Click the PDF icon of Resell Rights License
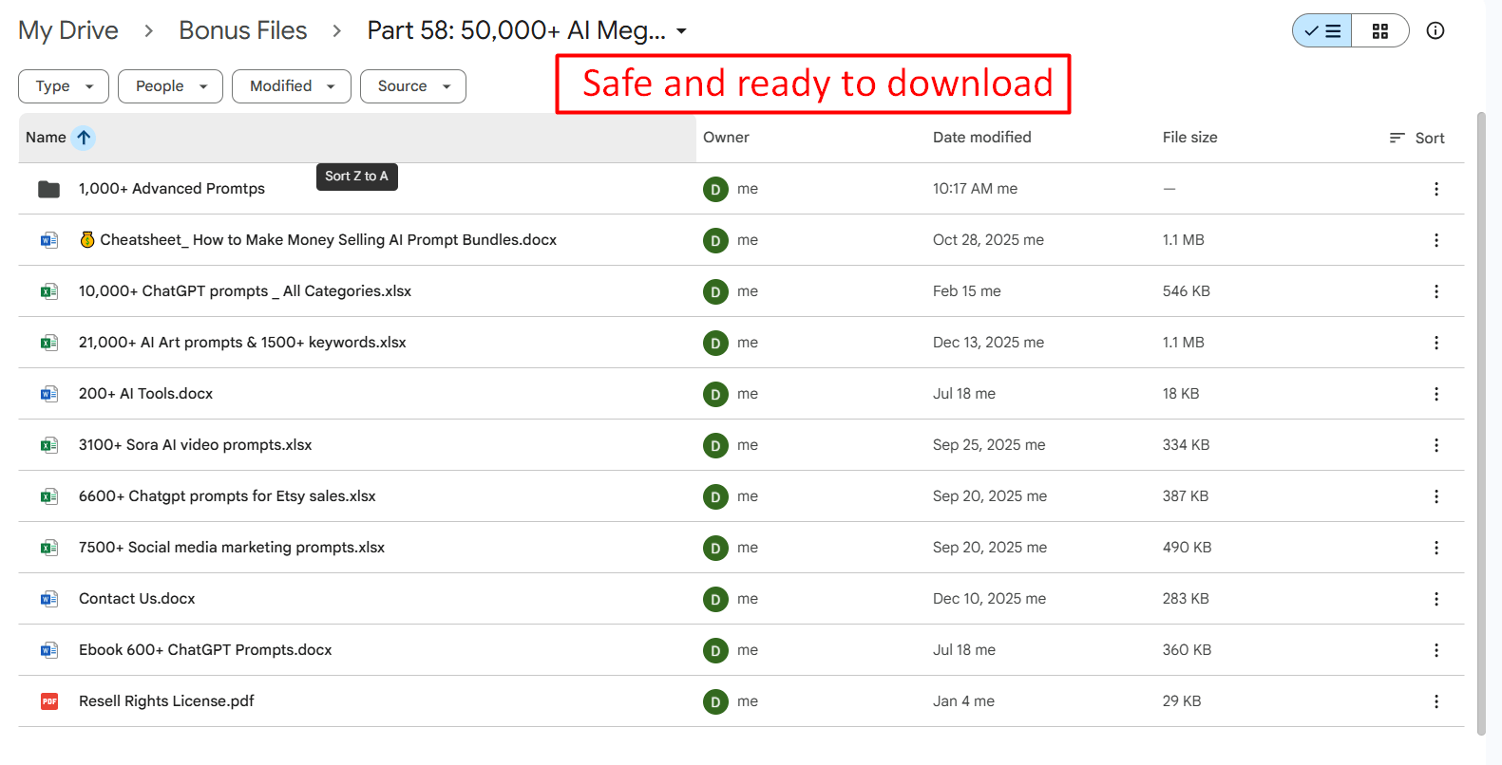This screenshot has height=765, width=1502. coord(49,701)
